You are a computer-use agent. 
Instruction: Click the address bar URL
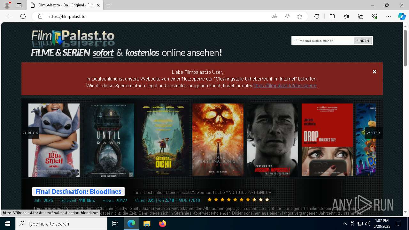click(x=66, y=16)
